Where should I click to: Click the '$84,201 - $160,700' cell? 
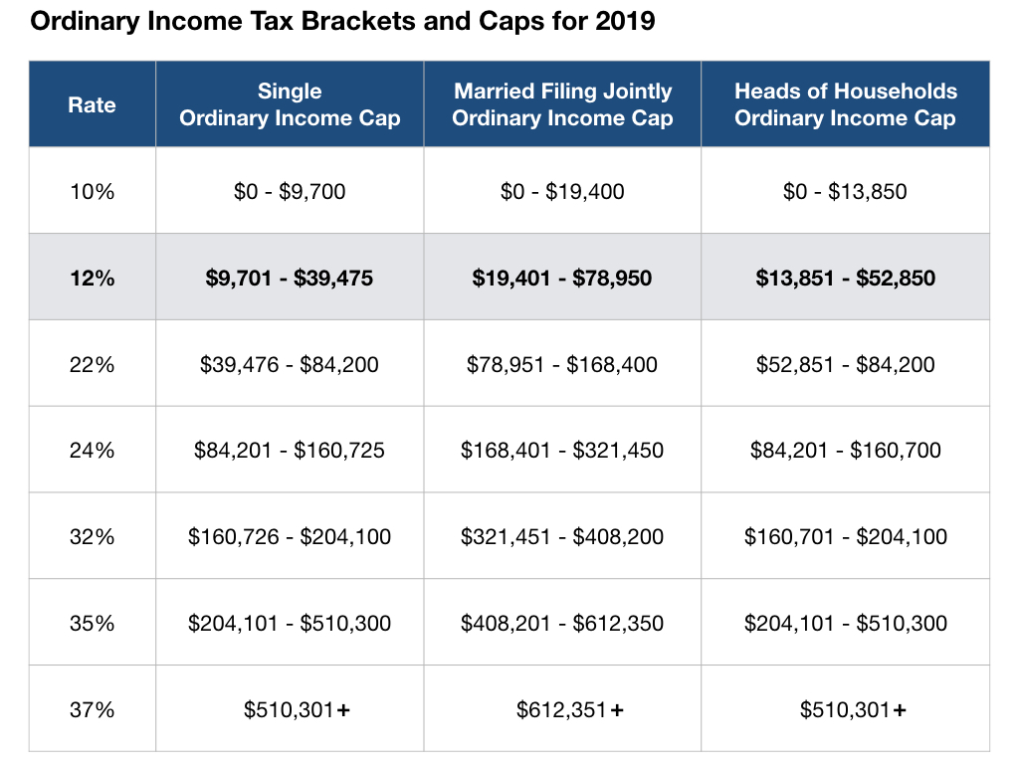(x=845, y=451)
